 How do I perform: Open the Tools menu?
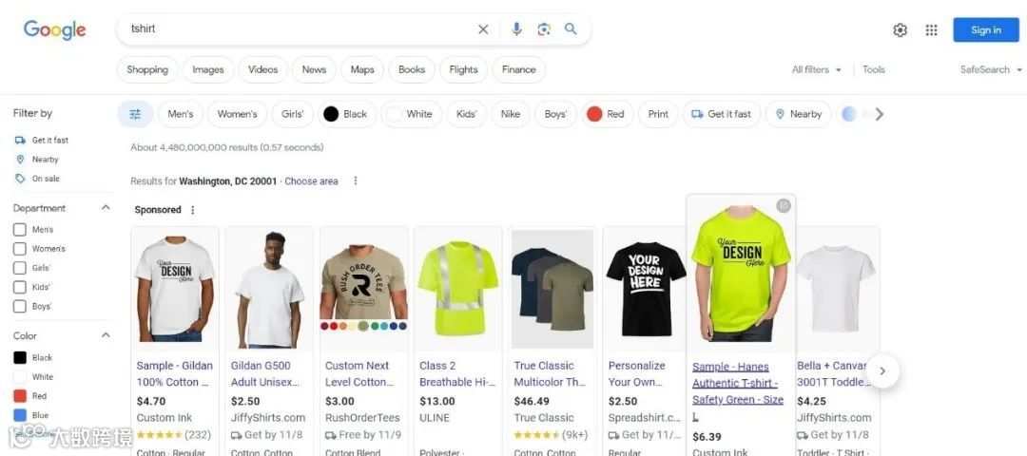874,69
